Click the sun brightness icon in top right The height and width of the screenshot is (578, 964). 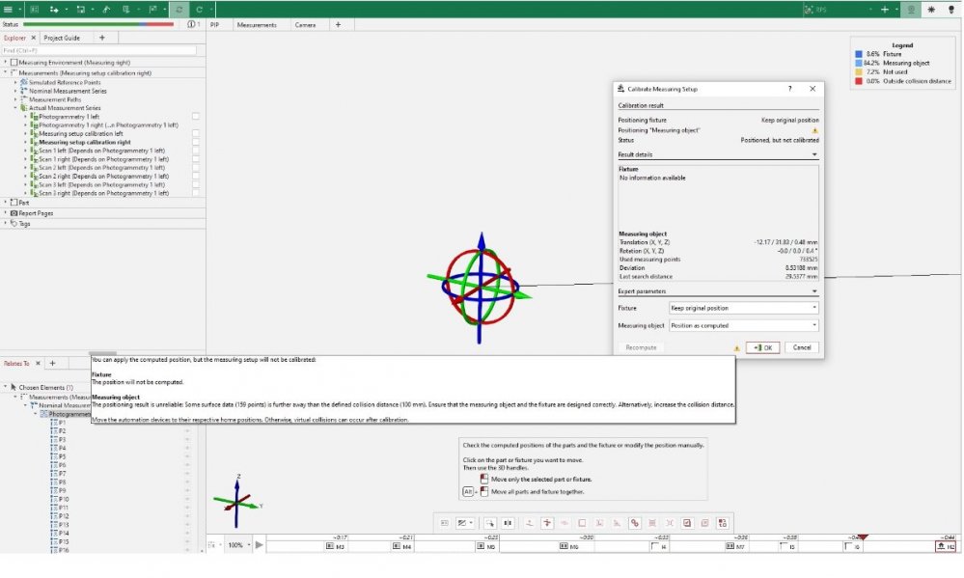point(930,9)
